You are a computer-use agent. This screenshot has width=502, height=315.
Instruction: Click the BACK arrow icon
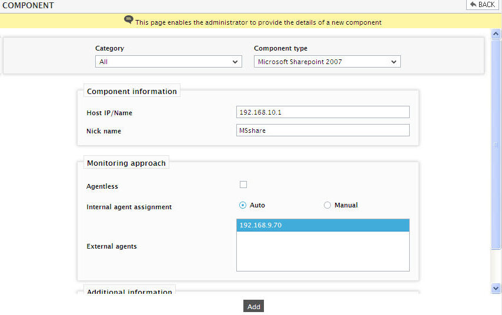point(473,4)
